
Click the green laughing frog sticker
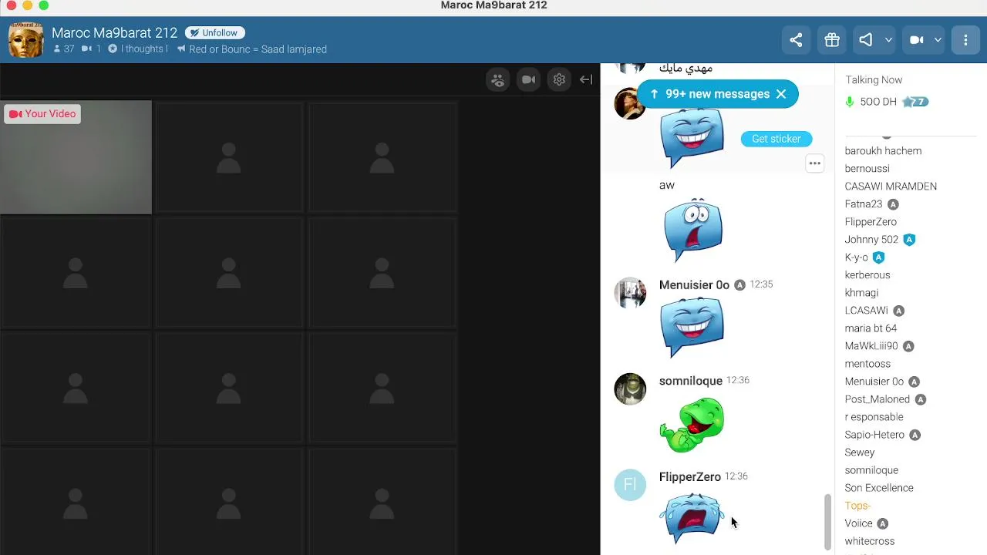692,425
